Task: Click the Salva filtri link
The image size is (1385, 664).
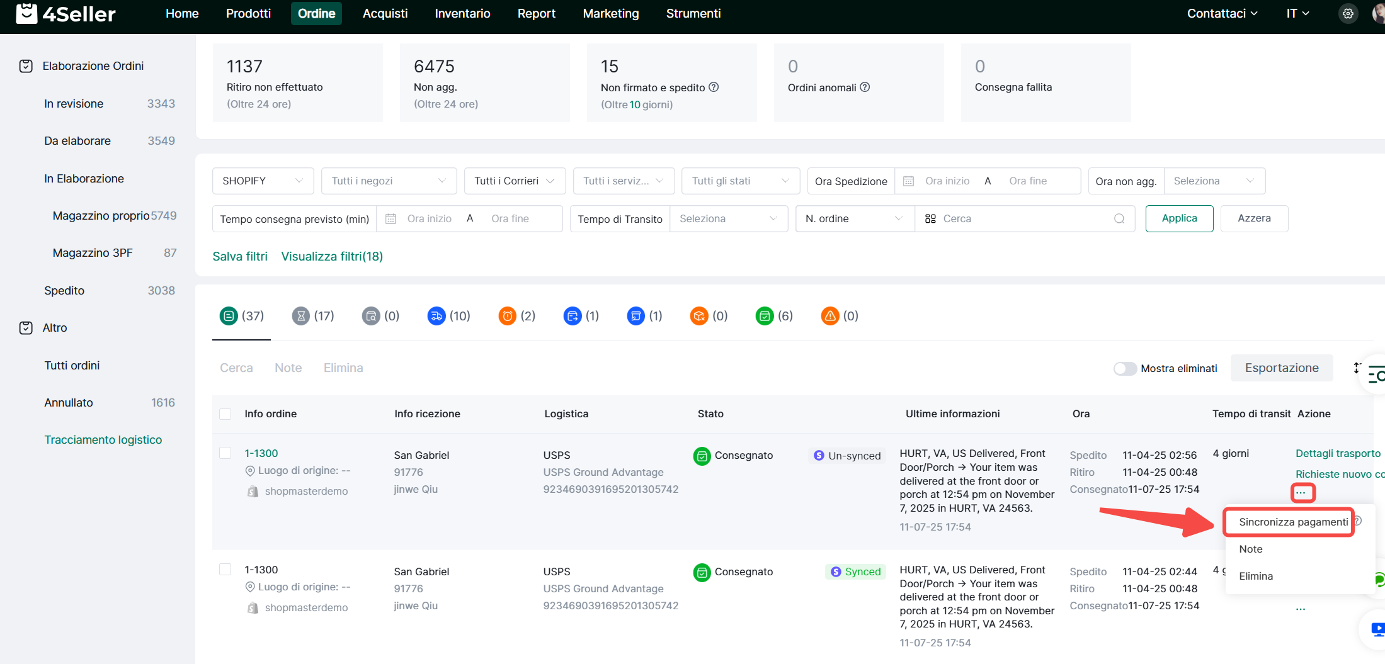Action: [240, 257]
